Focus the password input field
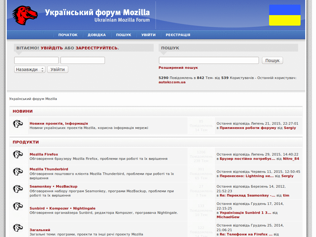This screenshot has width=316, height=237. click(x=83, y=60)
